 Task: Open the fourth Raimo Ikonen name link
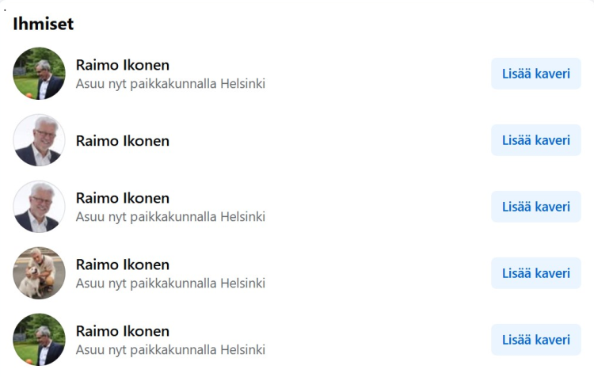point(123,265)
